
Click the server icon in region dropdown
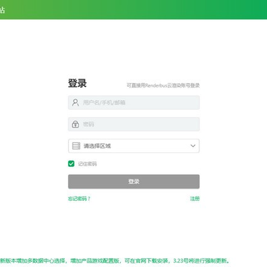point(76,146)
